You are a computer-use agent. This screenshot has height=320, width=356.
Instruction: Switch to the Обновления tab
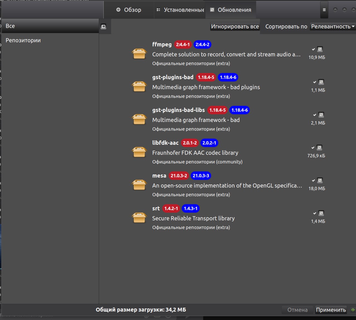(x=231, y=10)
